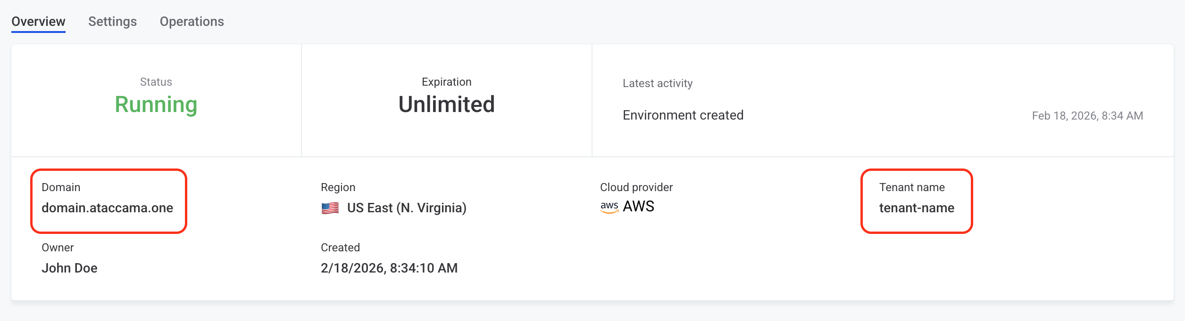Switch to the Overview tab

[x=38, y=22]
